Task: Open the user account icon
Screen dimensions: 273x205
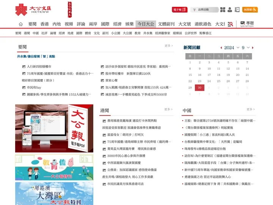Action: pos(230,9)
